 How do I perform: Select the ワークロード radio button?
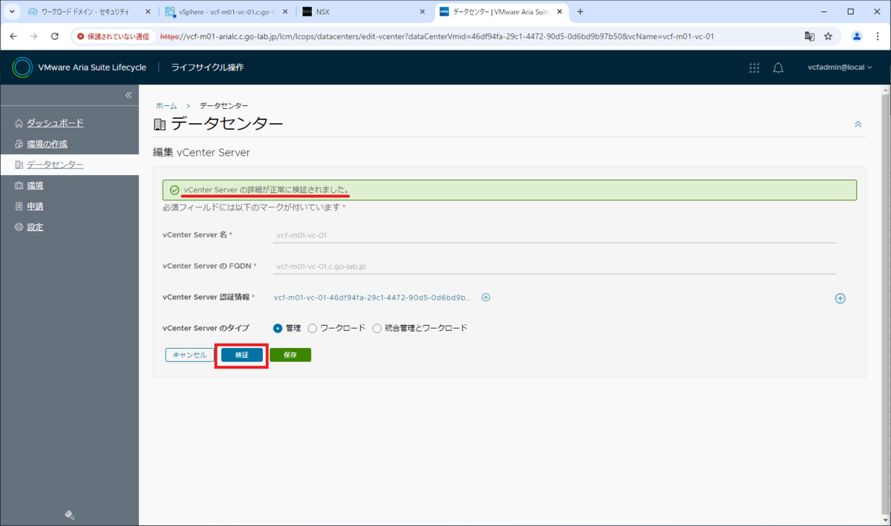coord(313,328)
